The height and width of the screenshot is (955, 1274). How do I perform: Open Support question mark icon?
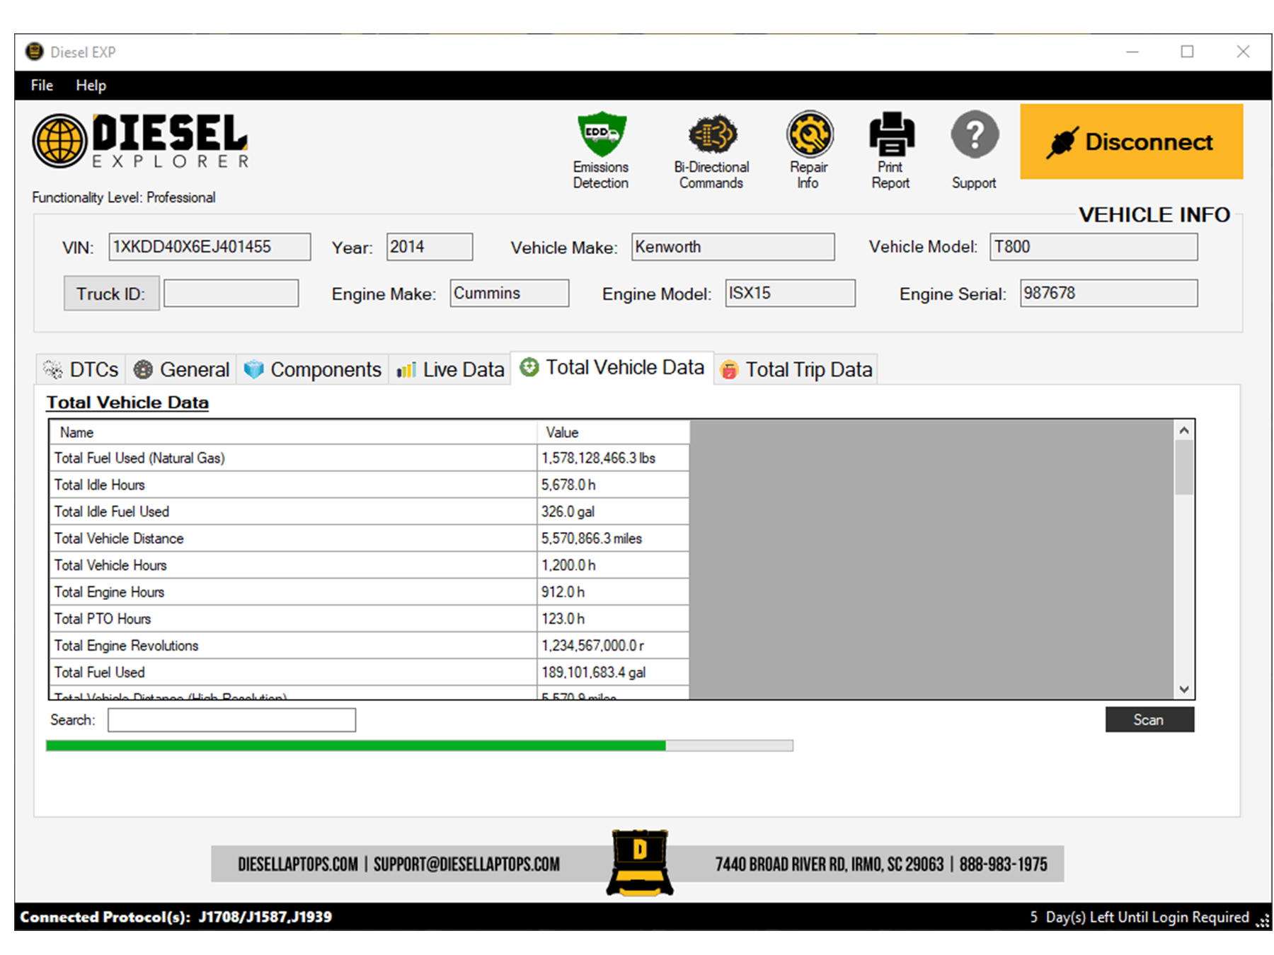tap(975, 134)
